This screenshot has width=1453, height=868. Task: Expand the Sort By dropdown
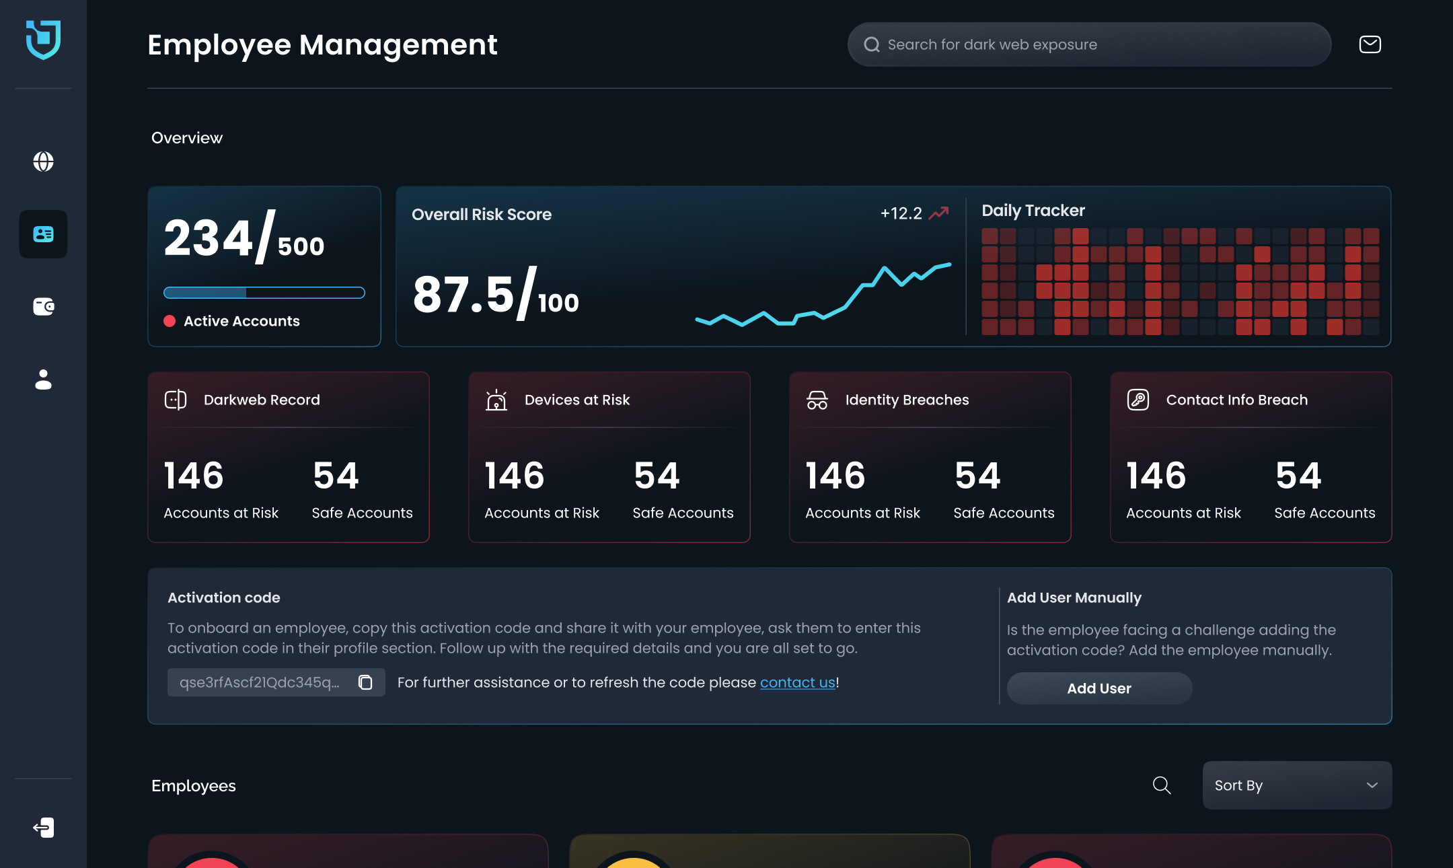(1297, 785)
